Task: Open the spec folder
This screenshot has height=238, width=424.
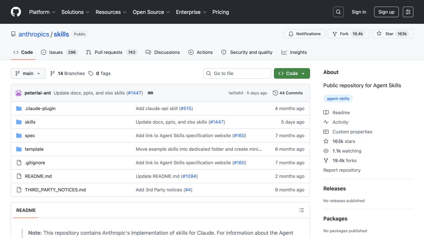Action: pos(30,136)
